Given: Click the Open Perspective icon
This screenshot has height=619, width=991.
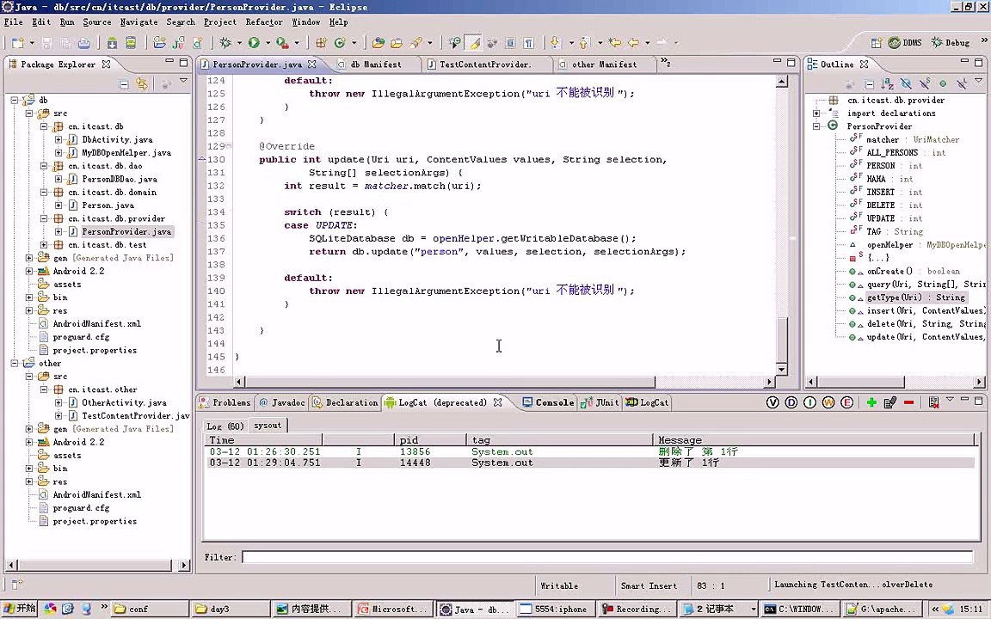Looking at the screenshot, I should tap(876, 42).
